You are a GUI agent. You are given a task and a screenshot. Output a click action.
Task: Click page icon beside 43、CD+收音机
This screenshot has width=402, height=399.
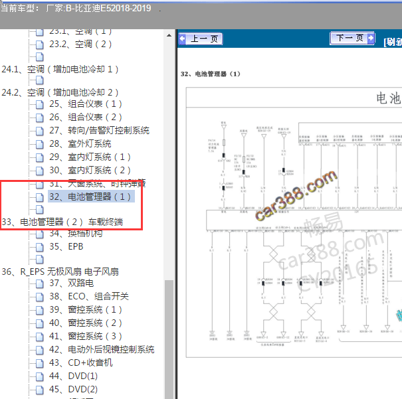tap(39, 363)
